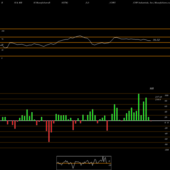The height and width of the screenshot is (170, 170).
Task: Click the '(5,5' parameter text in header
Action: pyautogui.click(x=87, y=3)
